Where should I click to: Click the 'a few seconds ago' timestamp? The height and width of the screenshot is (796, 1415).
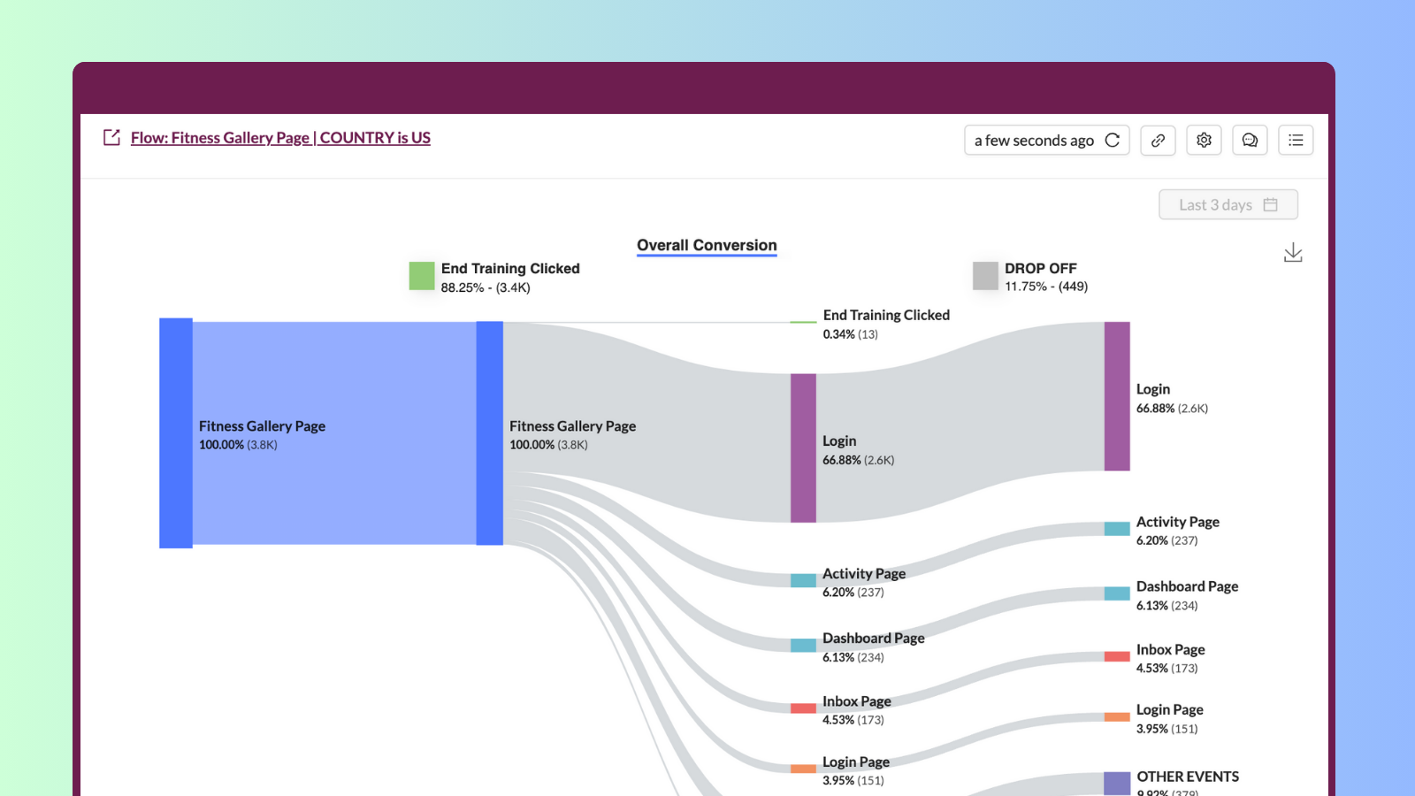(x=1035, y=140)
